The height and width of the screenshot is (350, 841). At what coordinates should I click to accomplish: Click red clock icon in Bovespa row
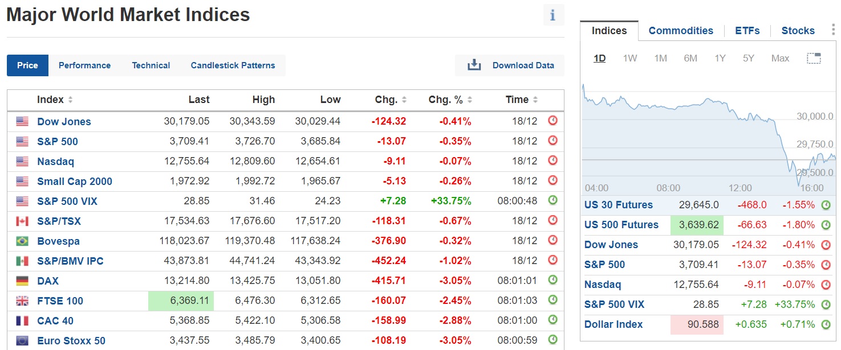pos(552,240)
